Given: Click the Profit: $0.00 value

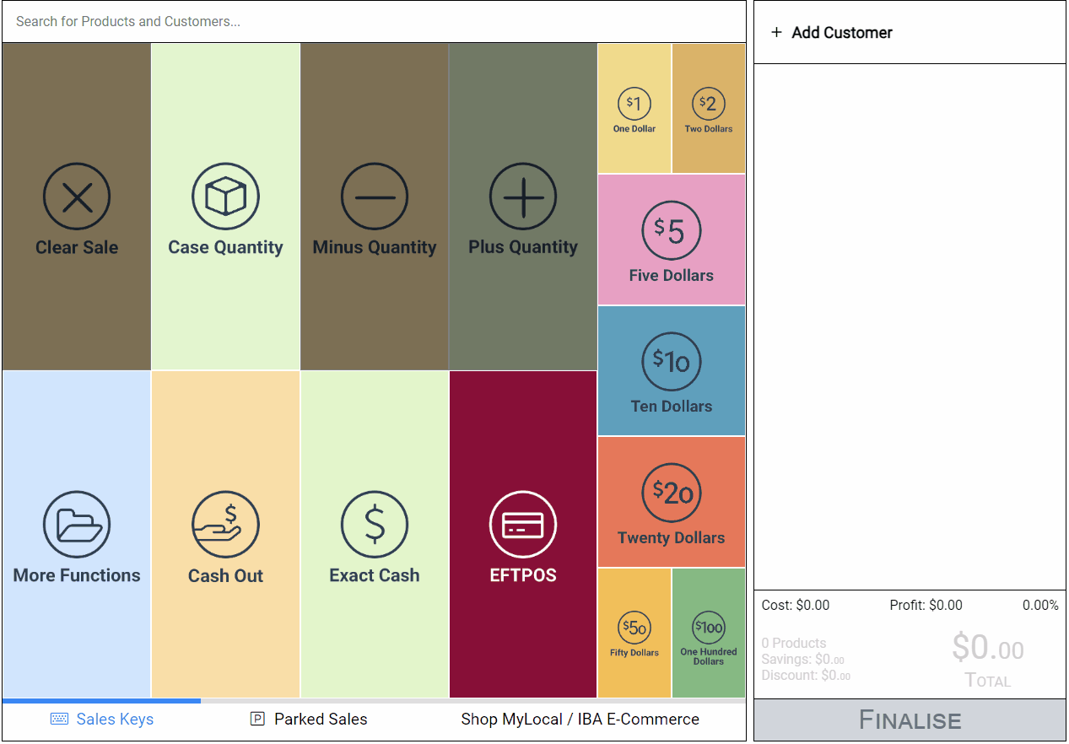Looking at the screenshot, I should [926, 606].
